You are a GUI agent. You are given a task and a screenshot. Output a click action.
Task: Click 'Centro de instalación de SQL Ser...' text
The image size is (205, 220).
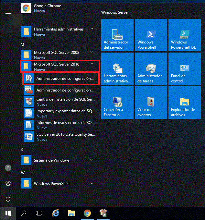pos(66,99)
